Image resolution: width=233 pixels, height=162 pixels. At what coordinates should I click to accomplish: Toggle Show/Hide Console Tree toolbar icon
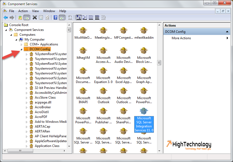pyautogui.click(x=27, y=17)
